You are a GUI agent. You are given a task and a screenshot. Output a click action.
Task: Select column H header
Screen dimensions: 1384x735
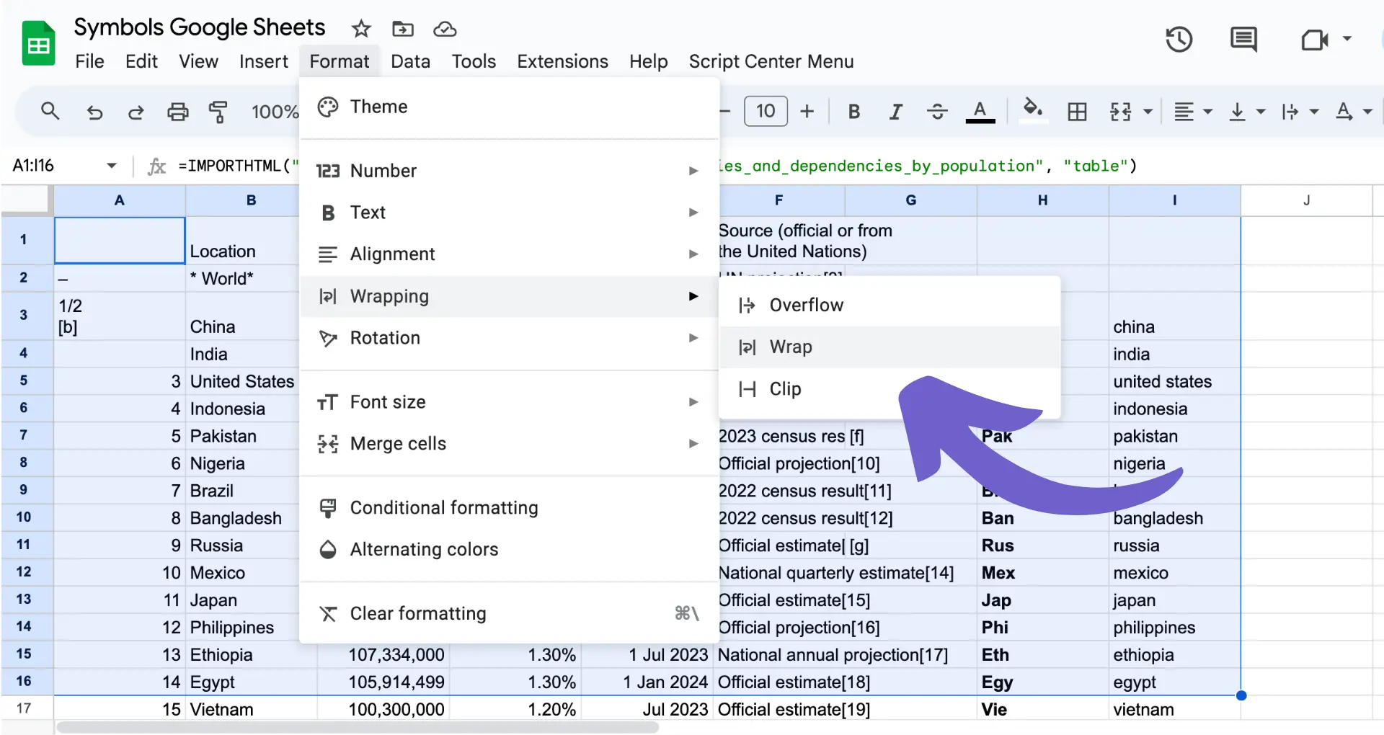click(x=1042, y=200)
